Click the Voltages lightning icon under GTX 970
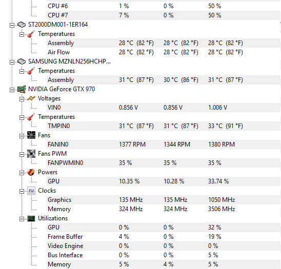Image resolution: width=281 pixels, height=269 pixels. (31, 98)
